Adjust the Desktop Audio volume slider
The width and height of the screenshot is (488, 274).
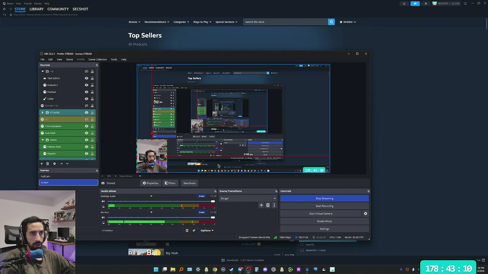click(162, 201)
